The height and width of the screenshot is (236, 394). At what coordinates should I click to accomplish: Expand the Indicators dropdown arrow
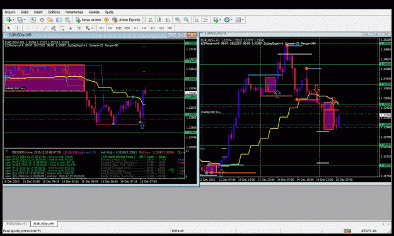click(x=220, y=20)
